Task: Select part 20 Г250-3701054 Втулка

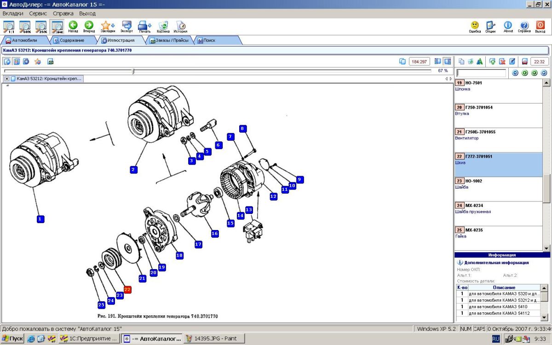Action: click(499, 115)
